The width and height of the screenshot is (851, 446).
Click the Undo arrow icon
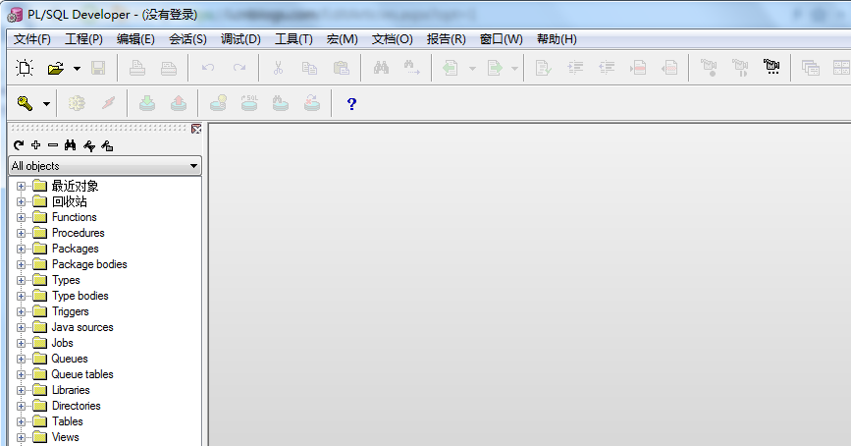coord(208,68)
